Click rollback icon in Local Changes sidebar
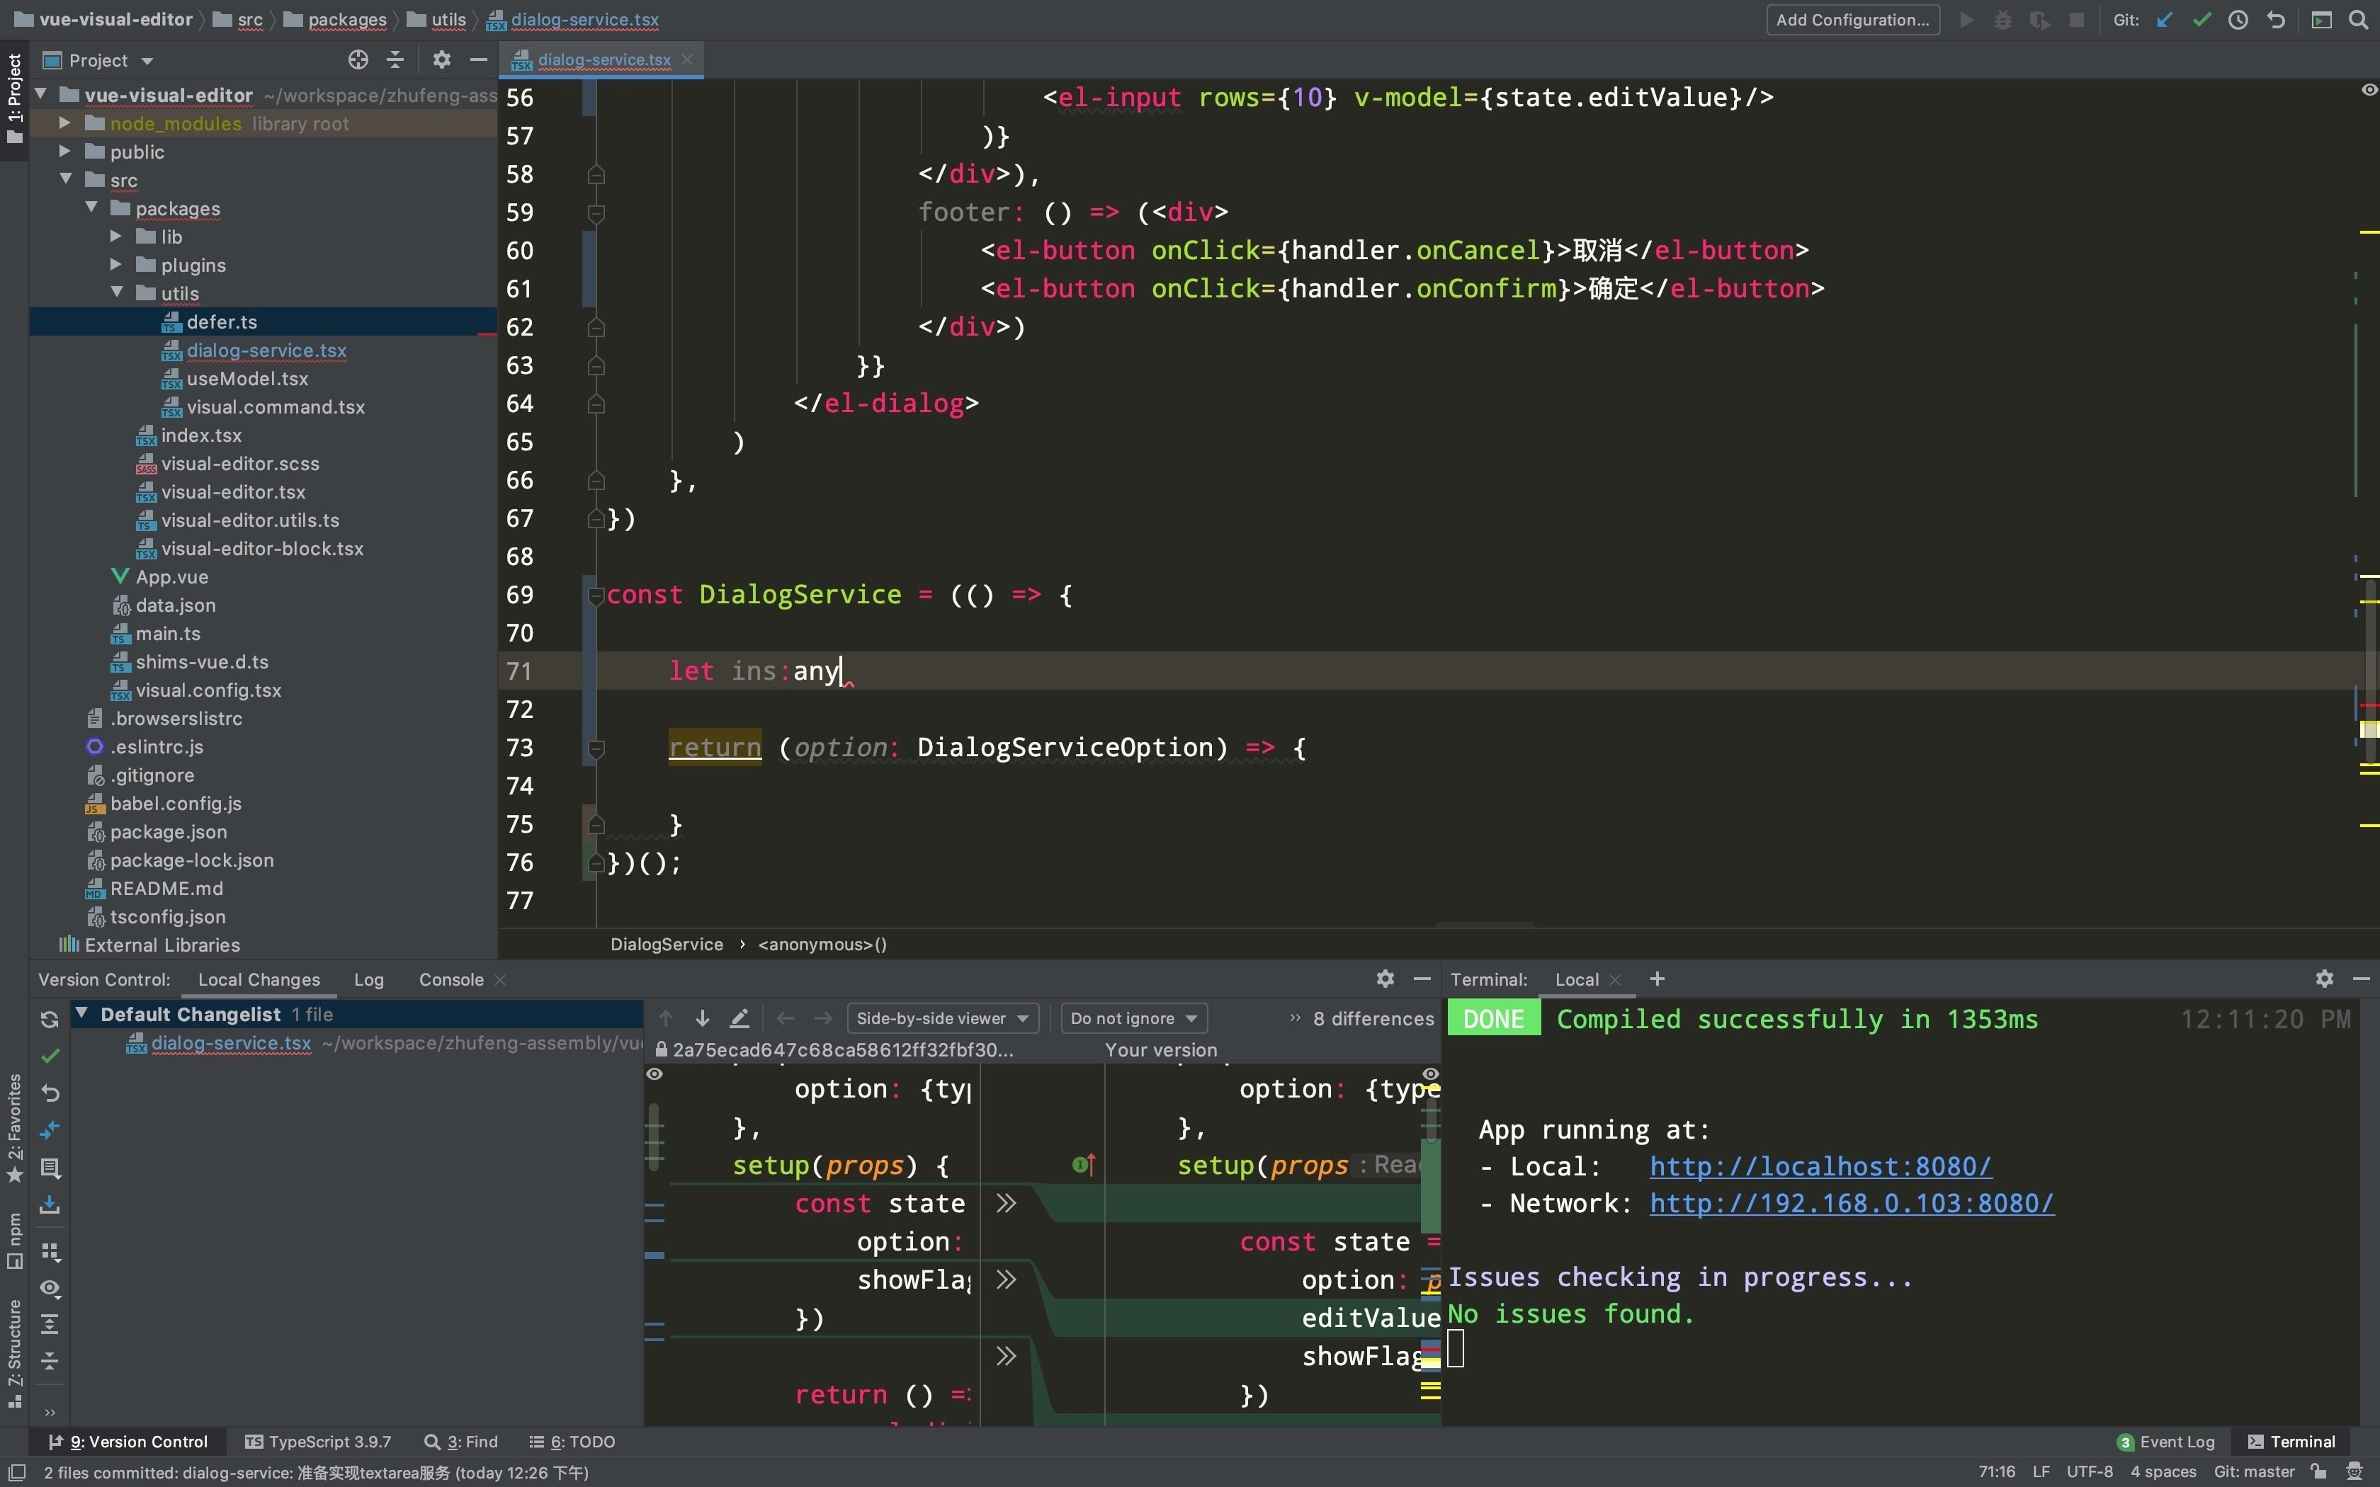The image size is (2380, 1487). click(x=50, y=1093)
